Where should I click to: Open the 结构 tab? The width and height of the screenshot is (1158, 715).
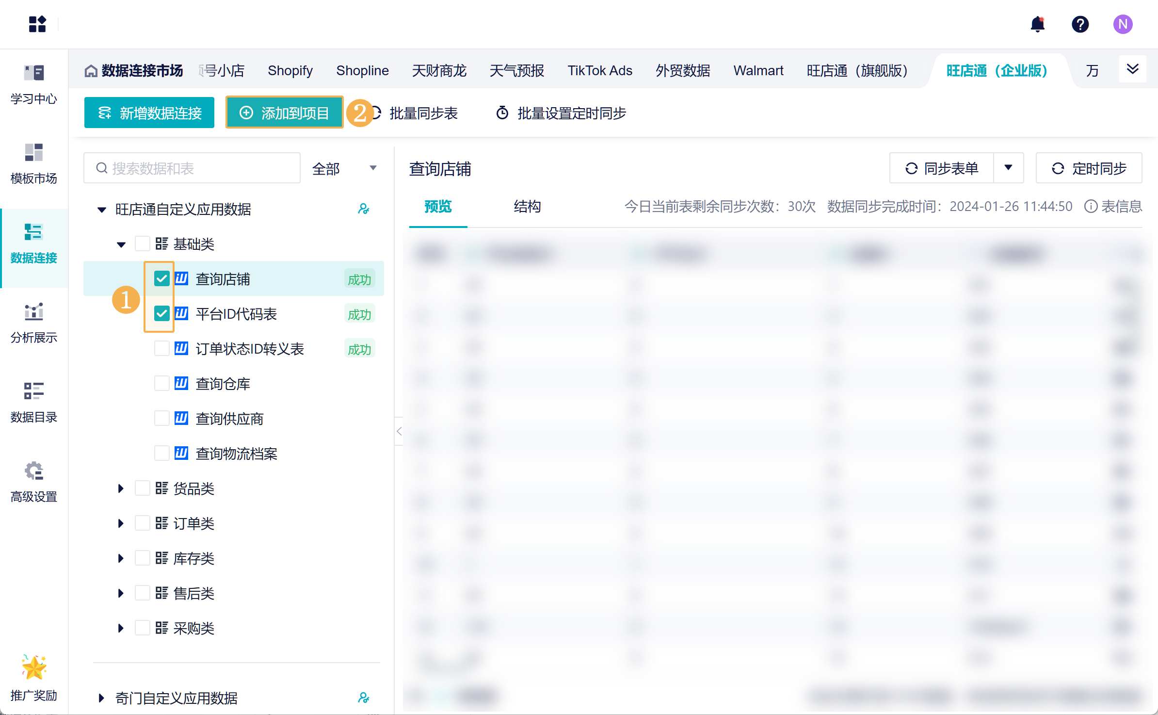[x=527, y=207]
